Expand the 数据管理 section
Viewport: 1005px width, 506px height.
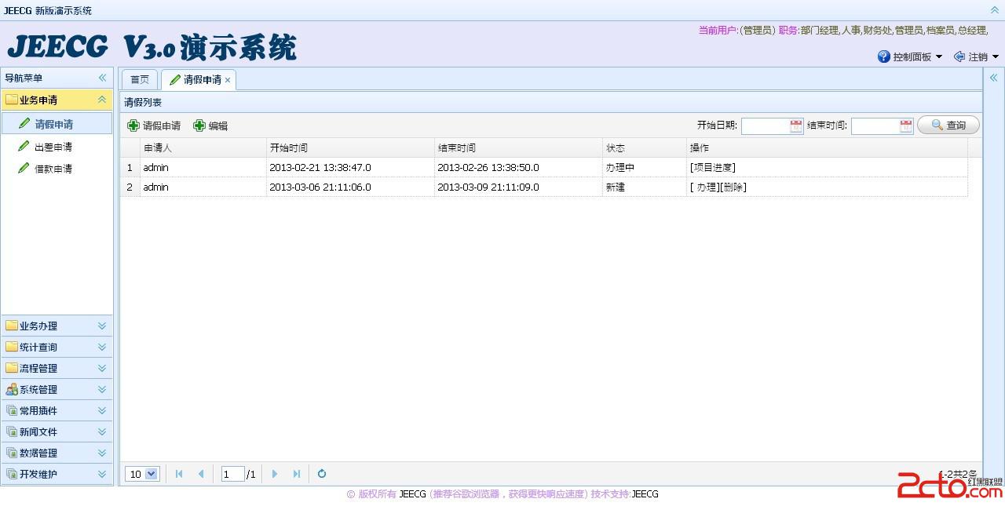(x=102, y=453)
